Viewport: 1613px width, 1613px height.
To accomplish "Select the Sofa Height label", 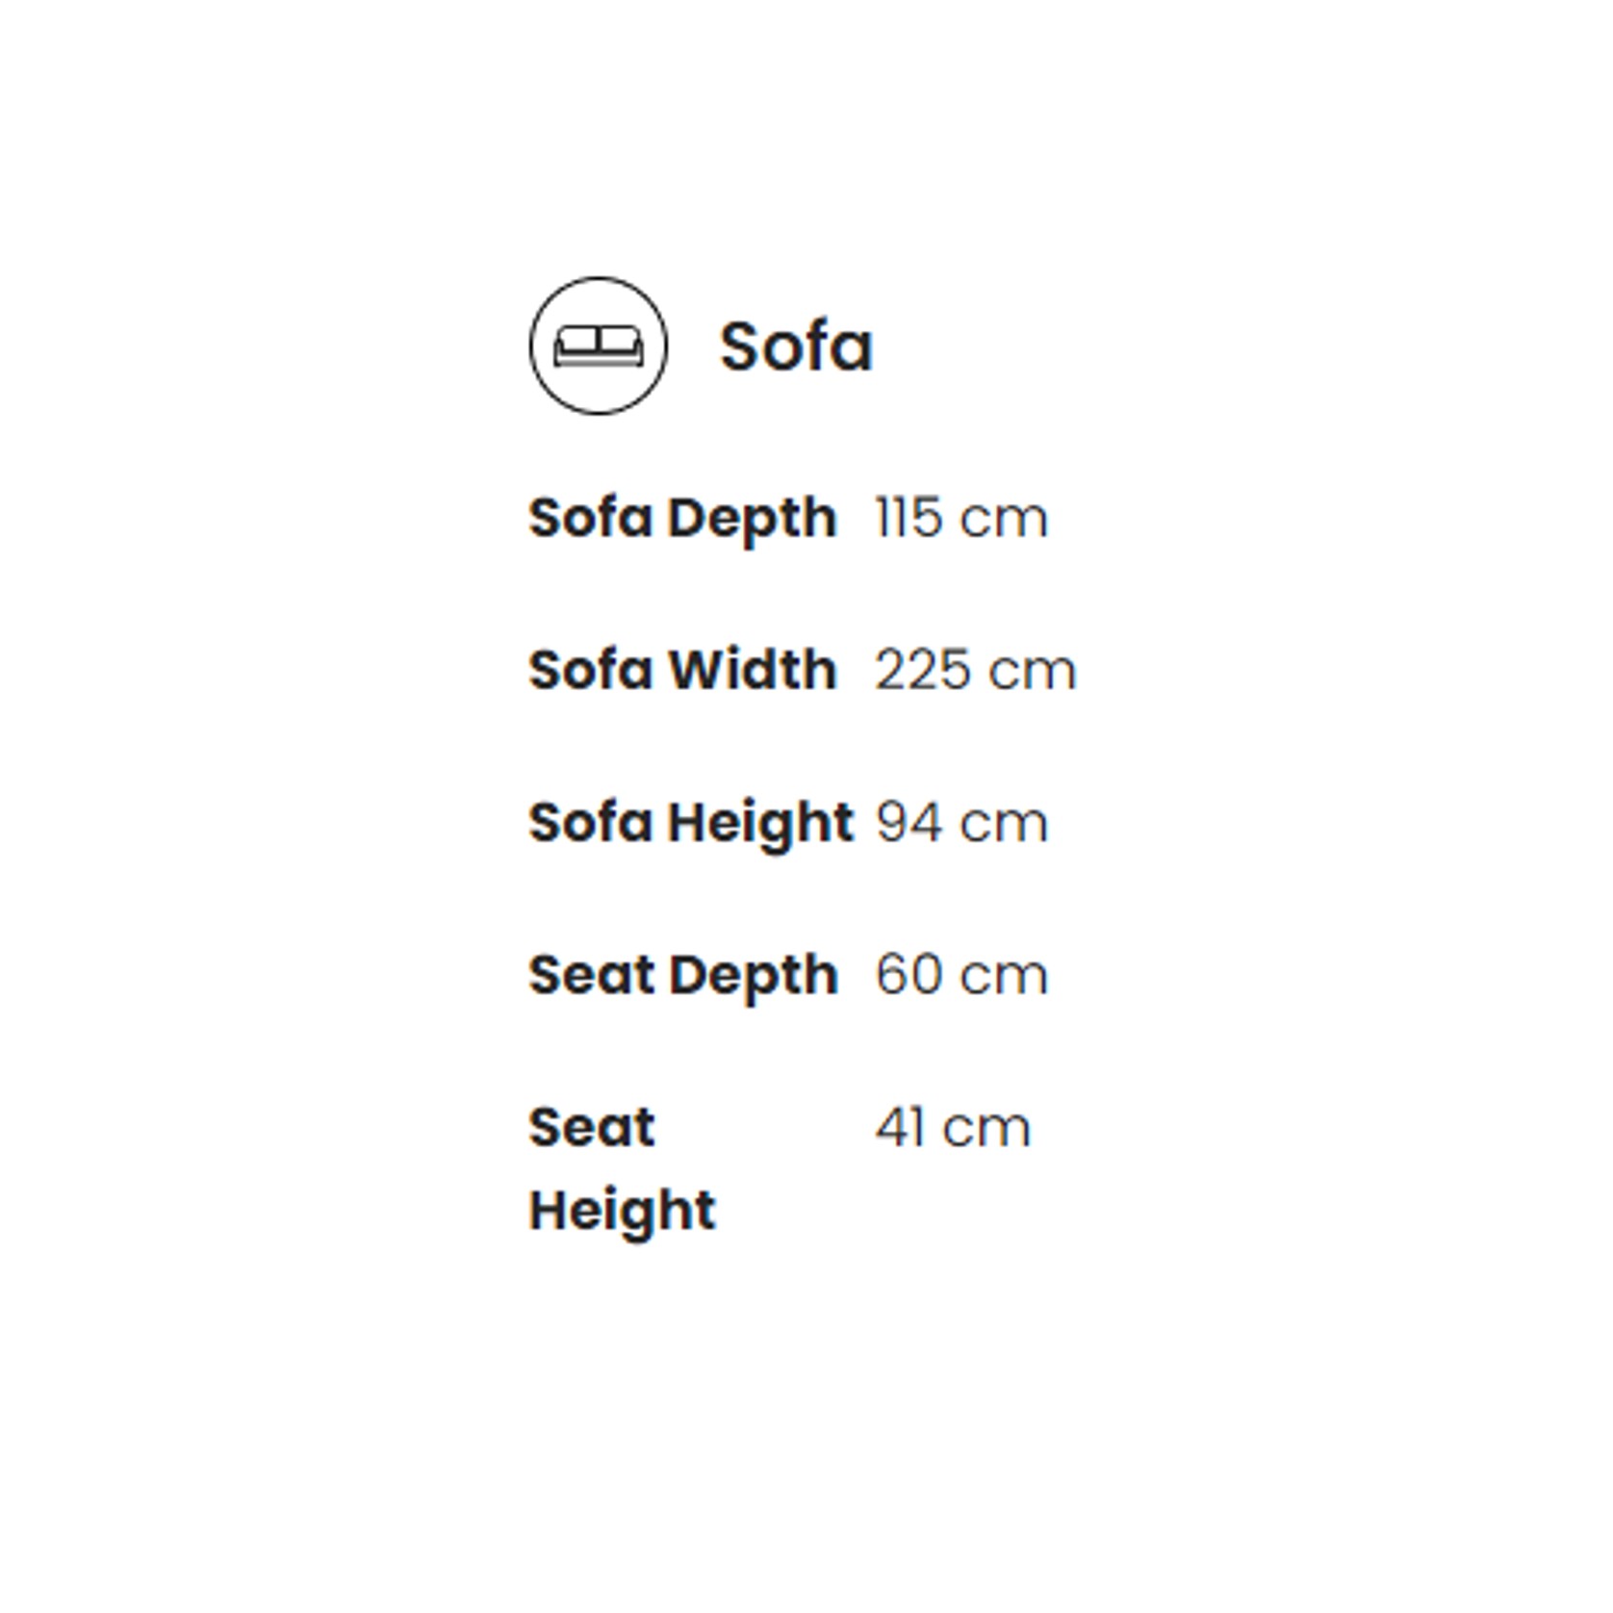I will 691,824.
